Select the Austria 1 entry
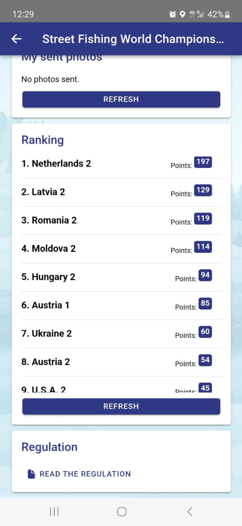 coord(121,306)
